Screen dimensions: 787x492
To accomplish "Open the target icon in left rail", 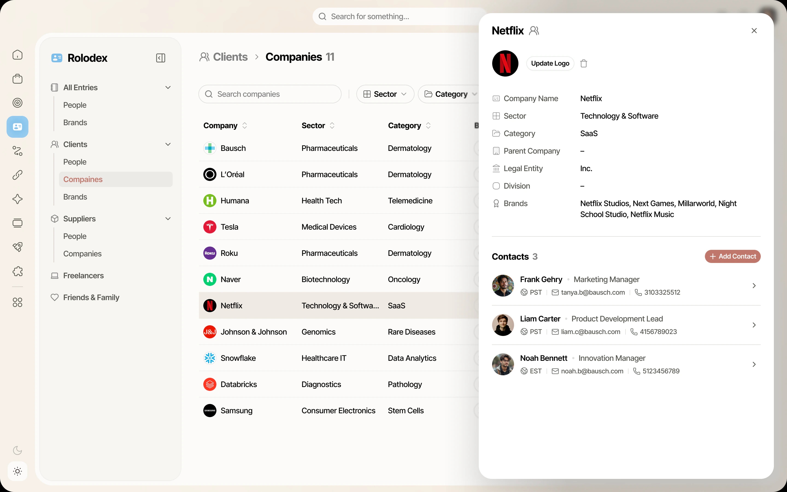I will click(x=17, y=103).
